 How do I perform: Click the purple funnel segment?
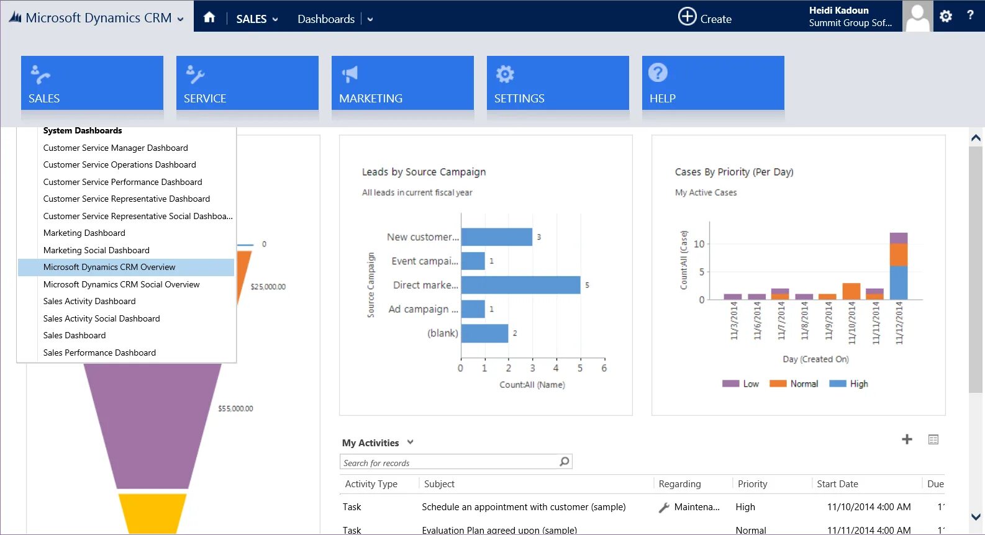tap(153, 426)
